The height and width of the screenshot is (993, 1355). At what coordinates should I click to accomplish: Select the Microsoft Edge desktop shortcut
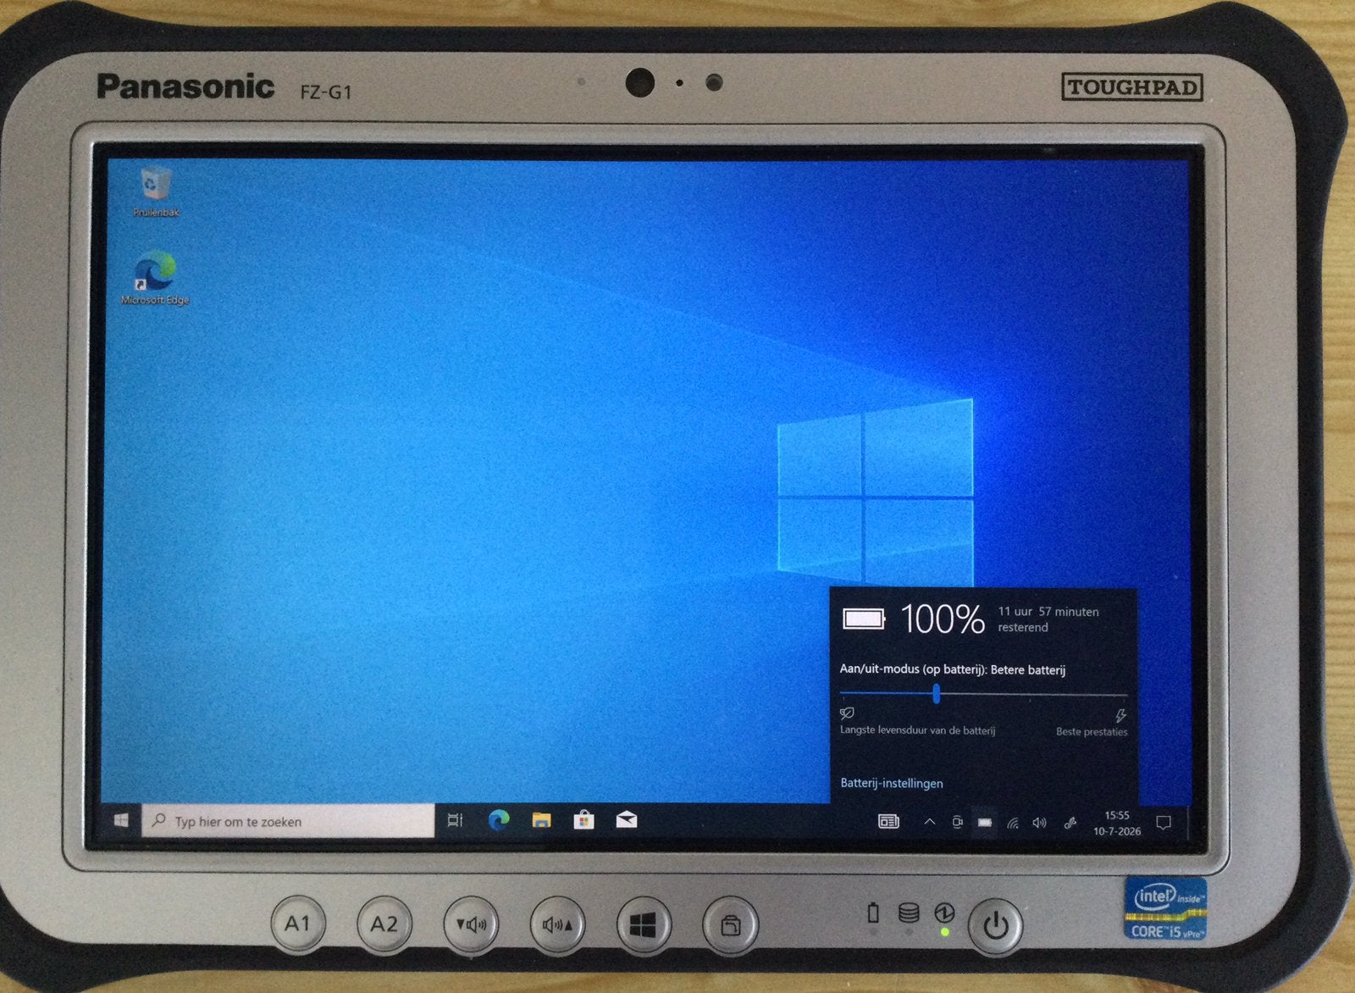(x=155, y=278)
